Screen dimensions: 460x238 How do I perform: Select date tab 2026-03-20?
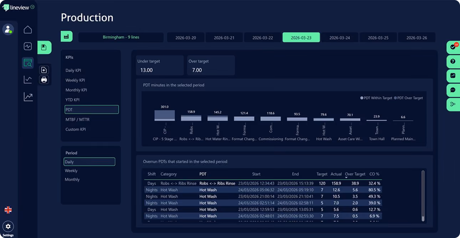pyautogui.click(x=185, y=37)
